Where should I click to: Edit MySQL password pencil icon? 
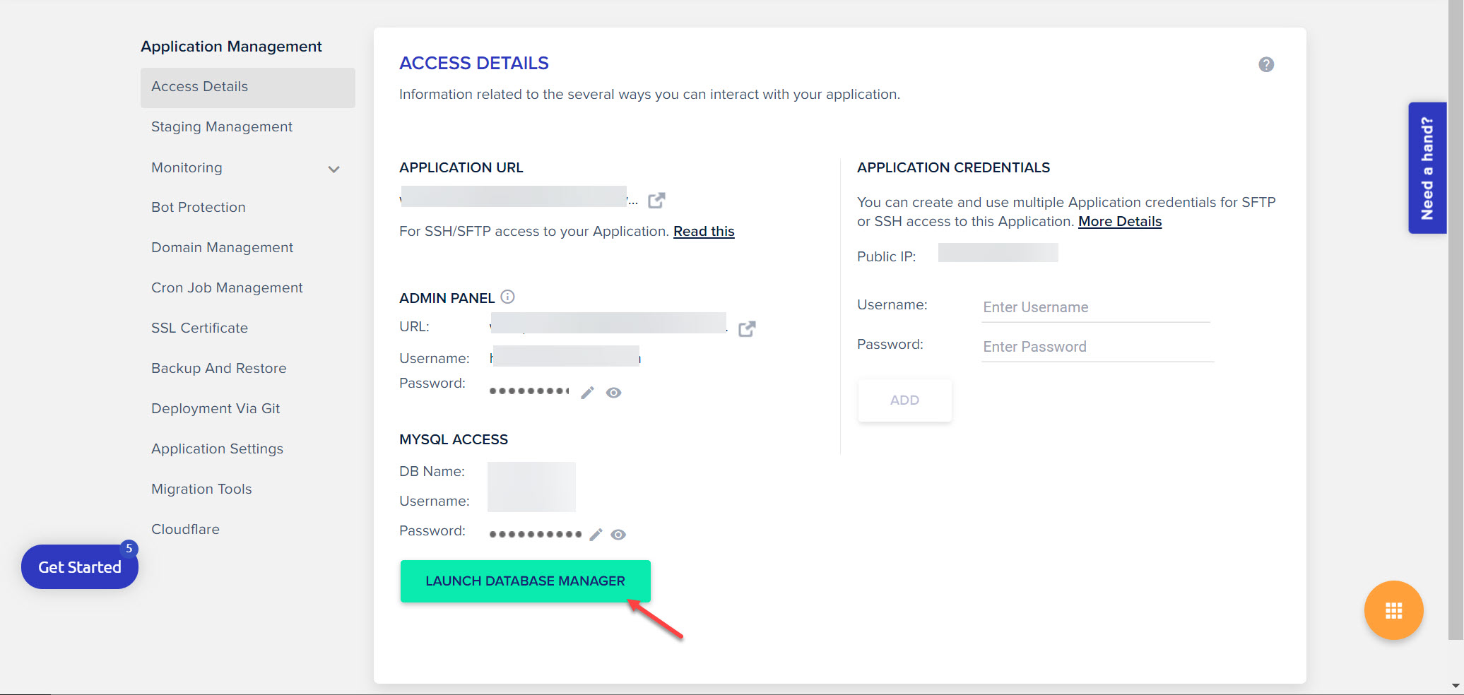coord(596,535)
